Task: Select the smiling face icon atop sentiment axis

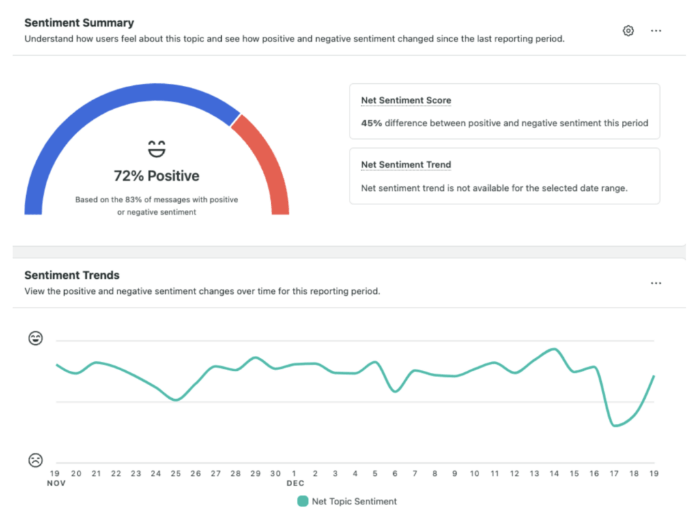Action: 35,338
